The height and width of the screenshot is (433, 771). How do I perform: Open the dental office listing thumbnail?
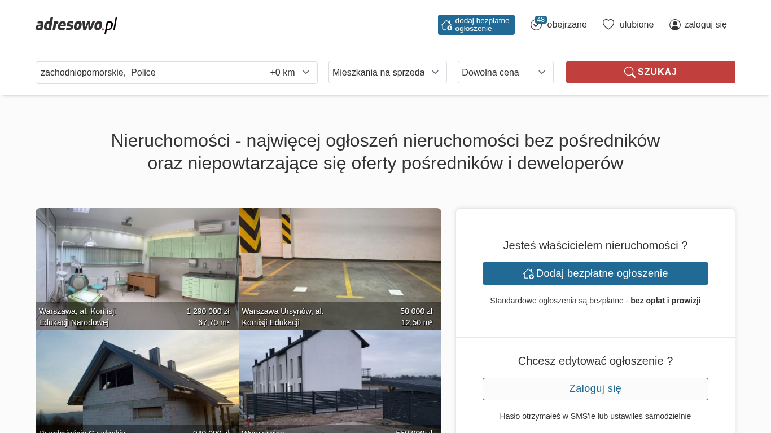pos(137,259)
